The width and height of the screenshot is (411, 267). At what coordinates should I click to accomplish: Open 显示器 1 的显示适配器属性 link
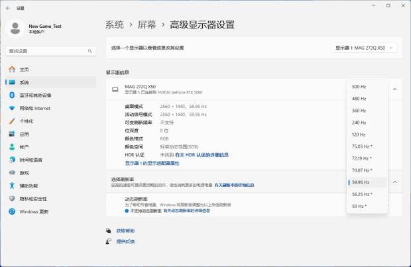(152, 163)
